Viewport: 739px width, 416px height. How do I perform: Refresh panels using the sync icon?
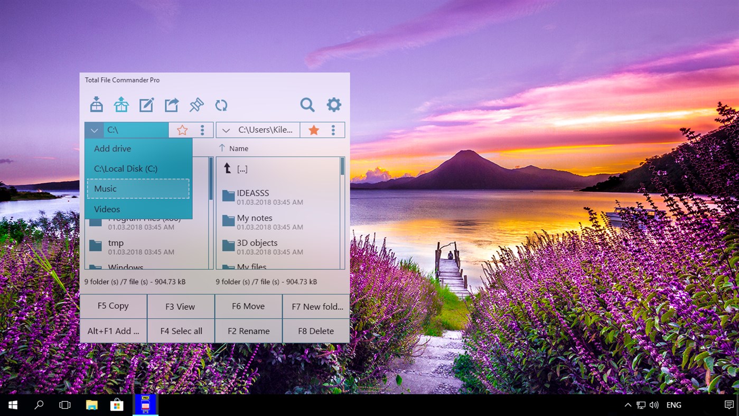(x=221, y=105)
